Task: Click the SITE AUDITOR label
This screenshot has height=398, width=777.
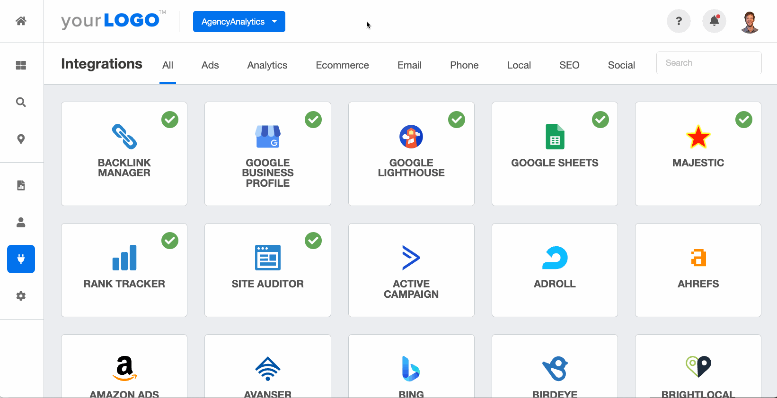Action: 268,284
